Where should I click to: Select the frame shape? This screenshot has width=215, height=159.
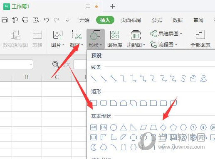[x=94, y=137]
